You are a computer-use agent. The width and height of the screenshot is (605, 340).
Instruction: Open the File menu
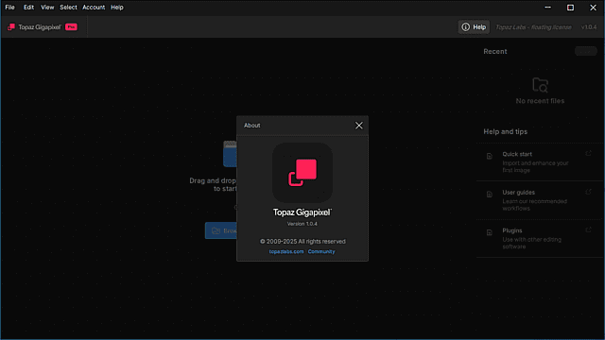[10, 8]
